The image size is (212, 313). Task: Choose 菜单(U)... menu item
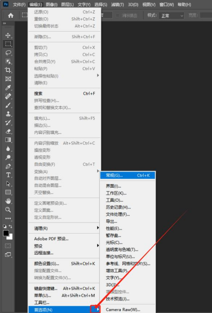coord(64,295)
